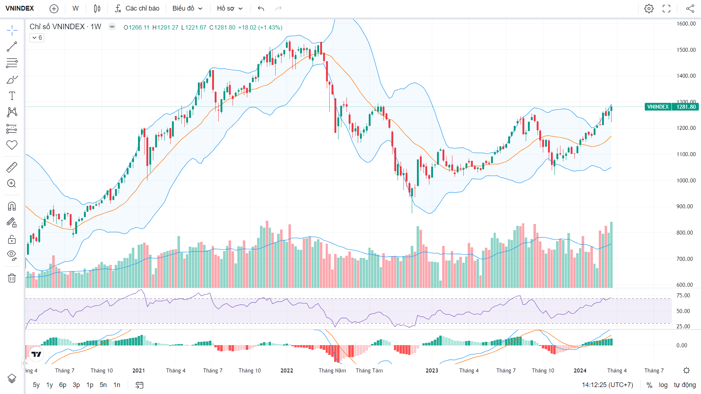Change the W timeframe interval
Screen dimensions: 701x394
(76, 9)
